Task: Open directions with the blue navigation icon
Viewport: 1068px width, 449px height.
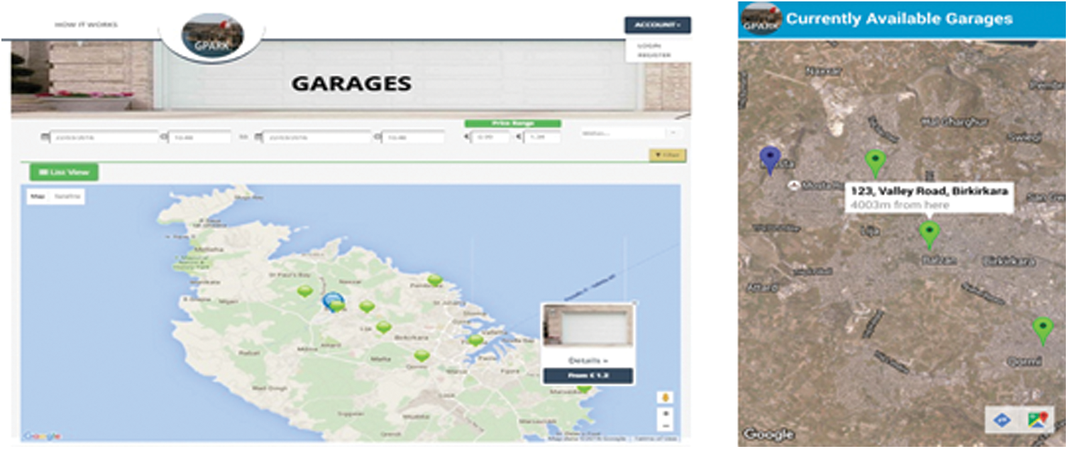Action: click(x=1003, y=420)
